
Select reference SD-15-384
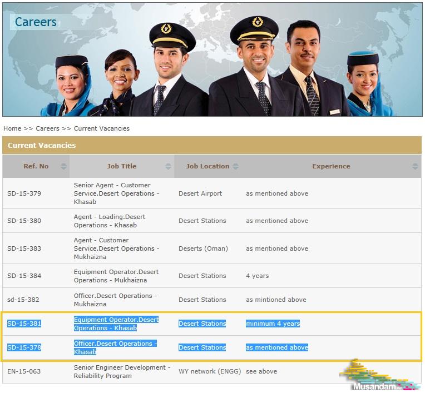[x=24, y=276]
